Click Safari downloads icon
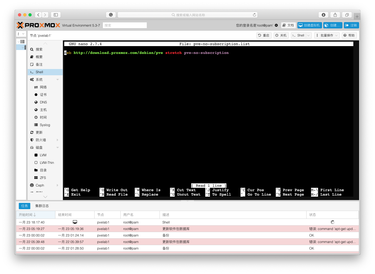 [324, 15]
